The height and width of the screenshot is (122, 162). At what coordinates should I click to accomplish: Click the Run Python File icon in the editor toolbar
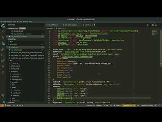tap(148, 25)
